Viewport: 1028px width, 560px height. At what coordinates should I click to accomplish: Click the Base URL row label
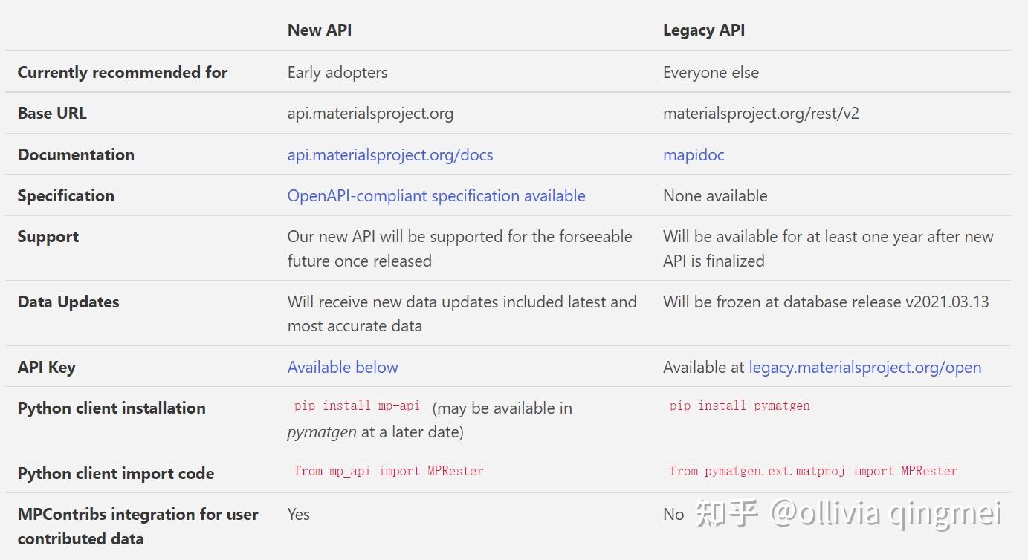52,113
